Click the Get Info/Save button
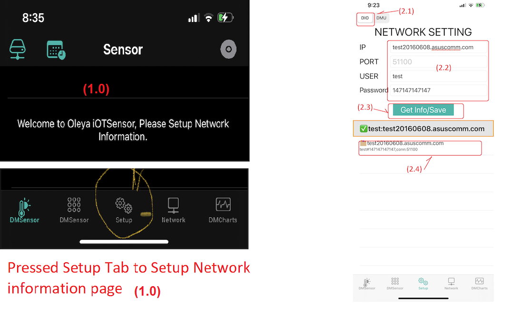The height and width of the screenshot is (309, 509). (423, 110)
